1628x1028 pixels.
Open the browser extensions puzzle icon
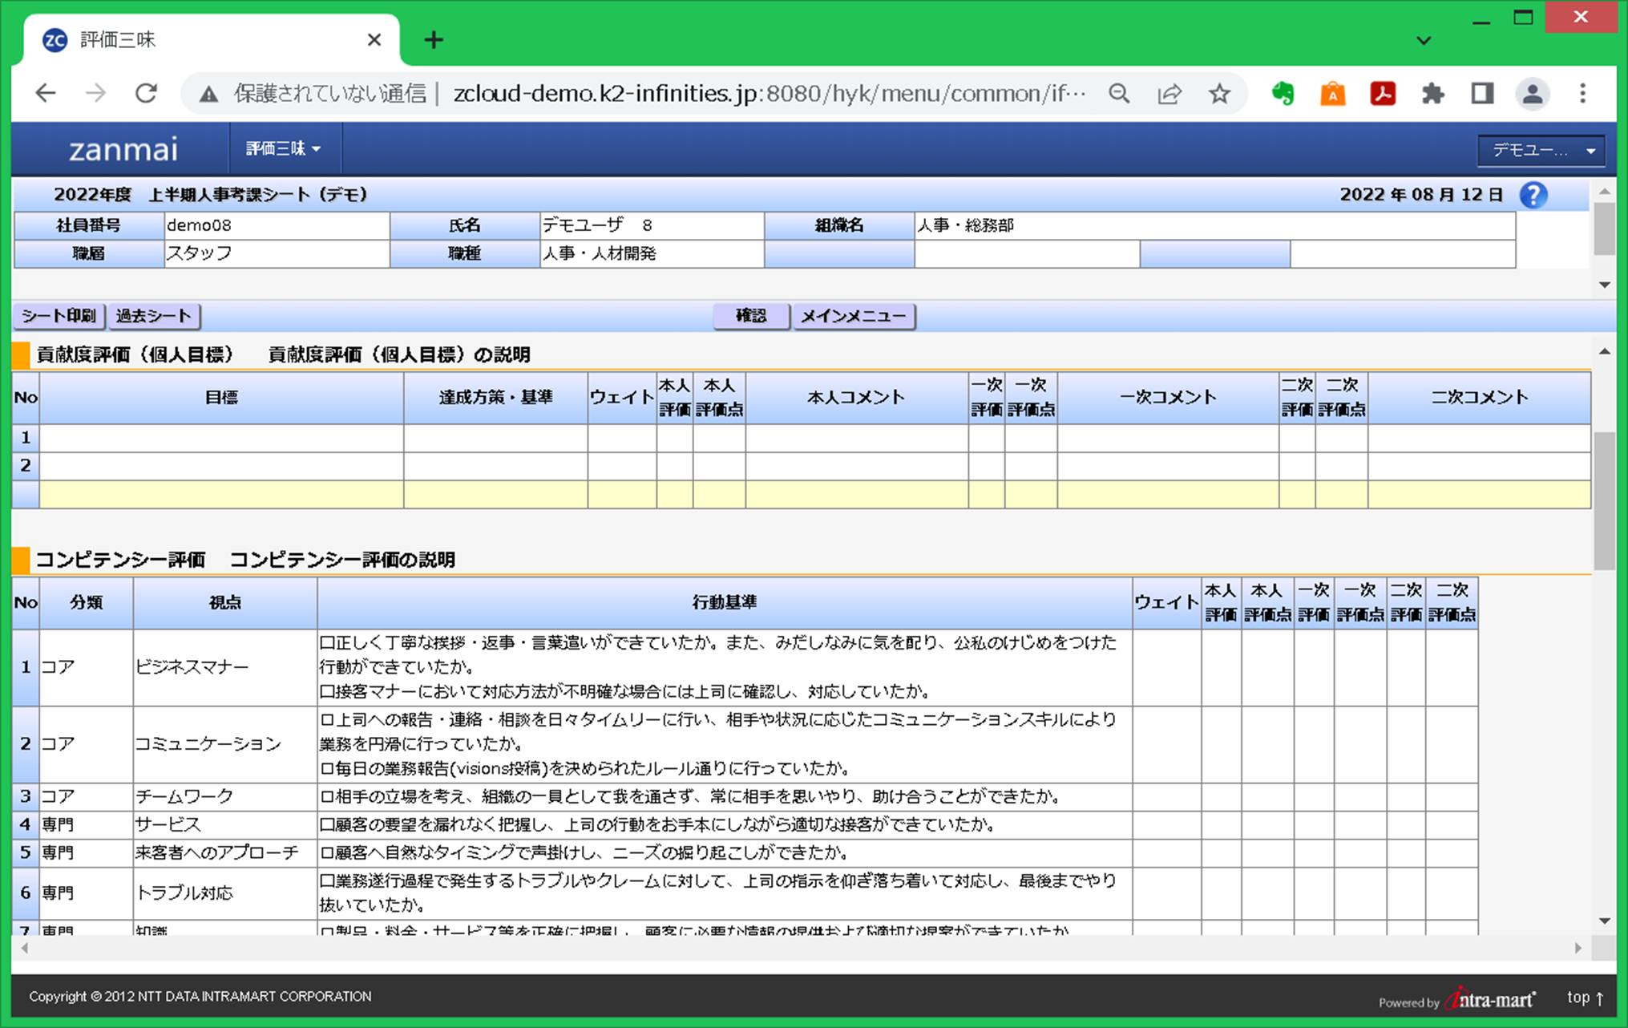[x=1432, y=93]
